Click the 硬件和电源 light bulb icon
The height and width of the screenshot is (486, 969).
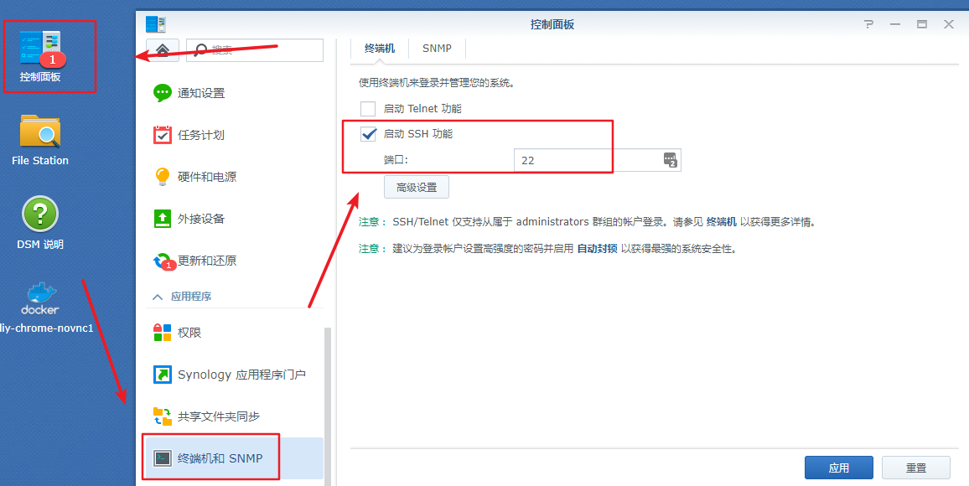162,177
